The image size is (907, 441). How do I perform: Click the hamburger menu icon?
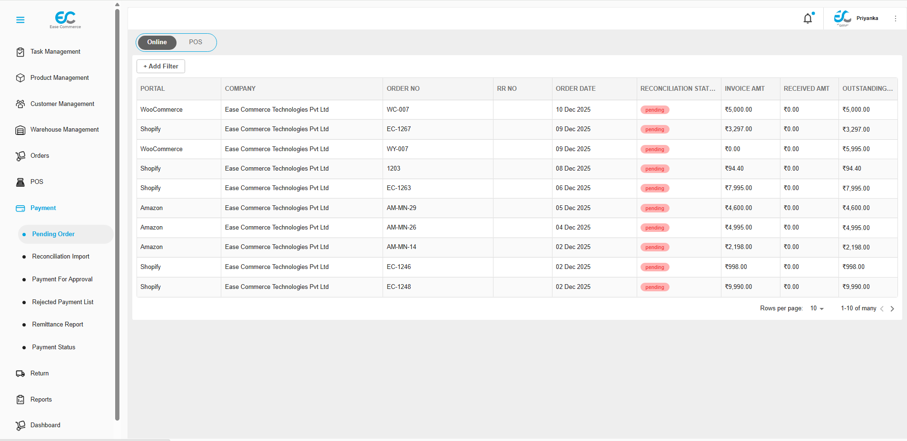[x=20, y=20]
